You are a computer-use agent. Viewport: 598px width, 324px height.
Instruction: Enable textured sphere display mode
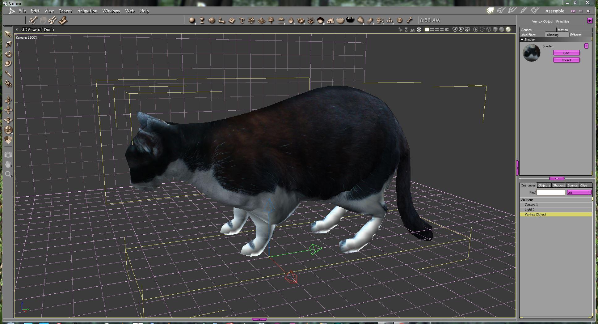pos(508,29)
